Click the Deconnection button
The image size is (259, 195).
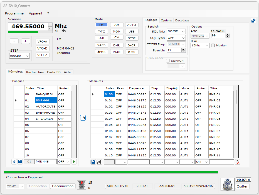pos(63,186)
